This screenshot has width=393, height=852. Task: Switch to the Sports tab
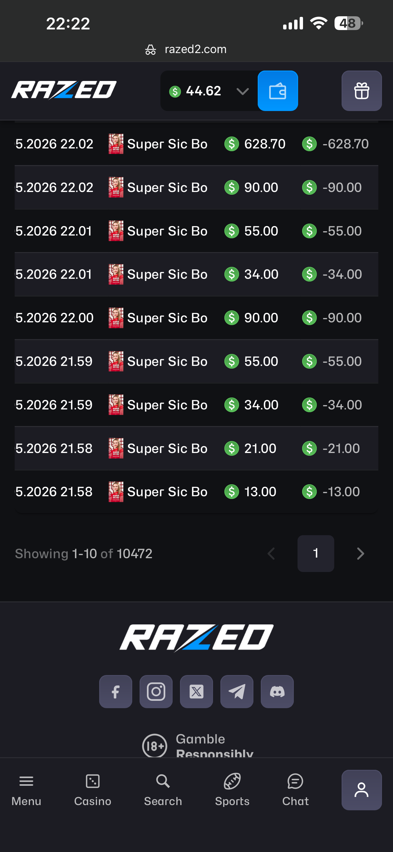(232, 790)
